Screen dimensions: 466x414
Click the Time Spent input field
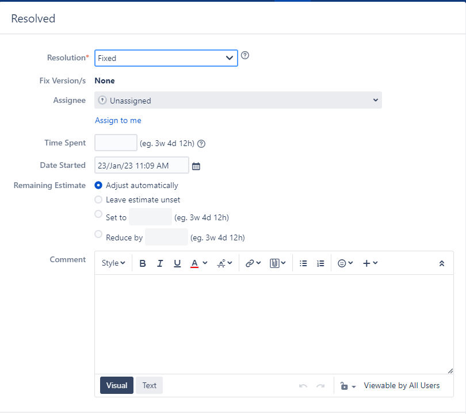point(116,143)
